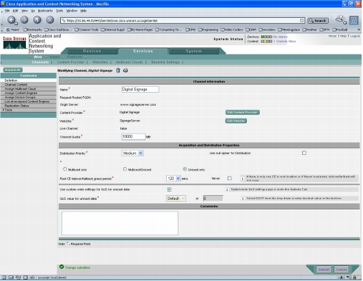
Task: Tick the Never checkbox for failover period
Action: (x=230, y=178)
